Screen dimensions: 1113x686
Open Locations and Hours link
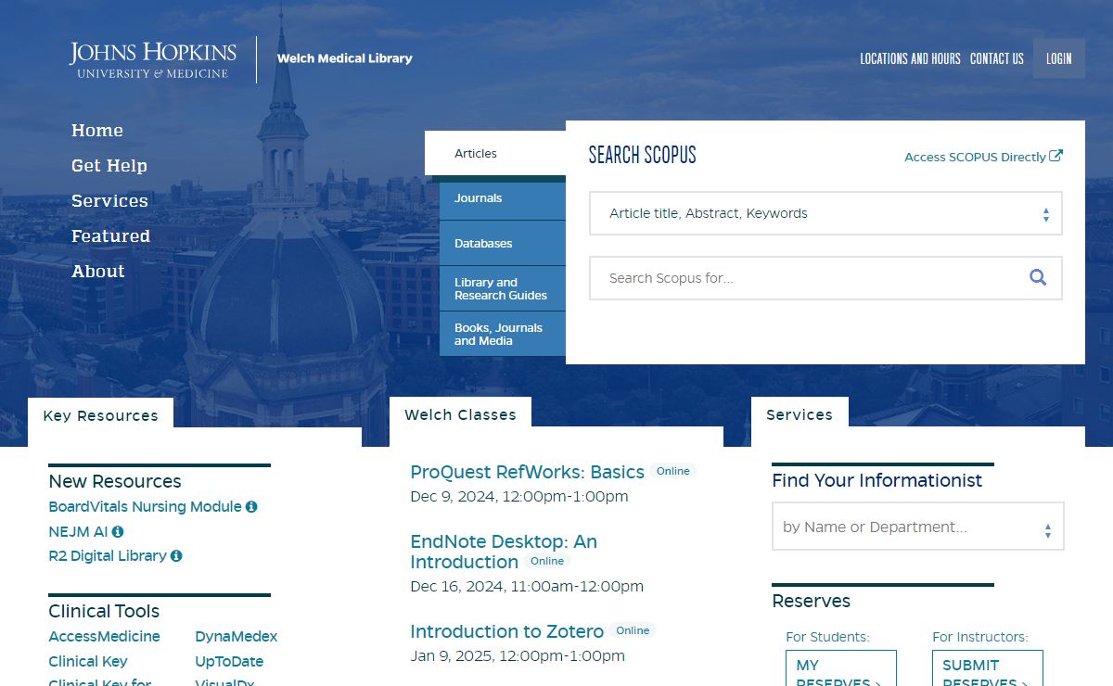pos(910,58)
